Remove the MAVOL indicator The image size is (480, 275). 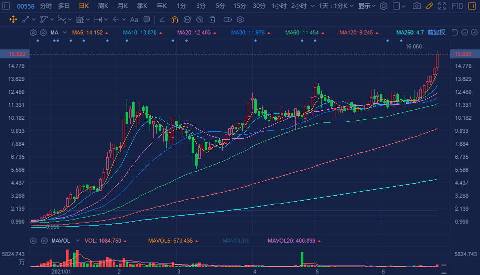(x=44, y=241)
